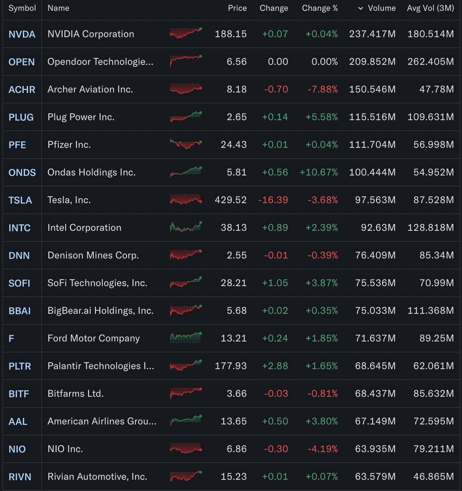Screen dimensions: 462x491
Task: Open the F ticker symbol link
Action: (11, 338)
